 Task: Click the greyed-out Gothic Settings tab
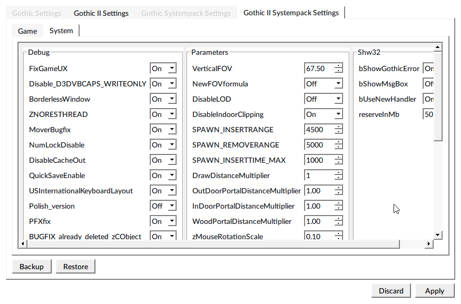pos(37,13)
